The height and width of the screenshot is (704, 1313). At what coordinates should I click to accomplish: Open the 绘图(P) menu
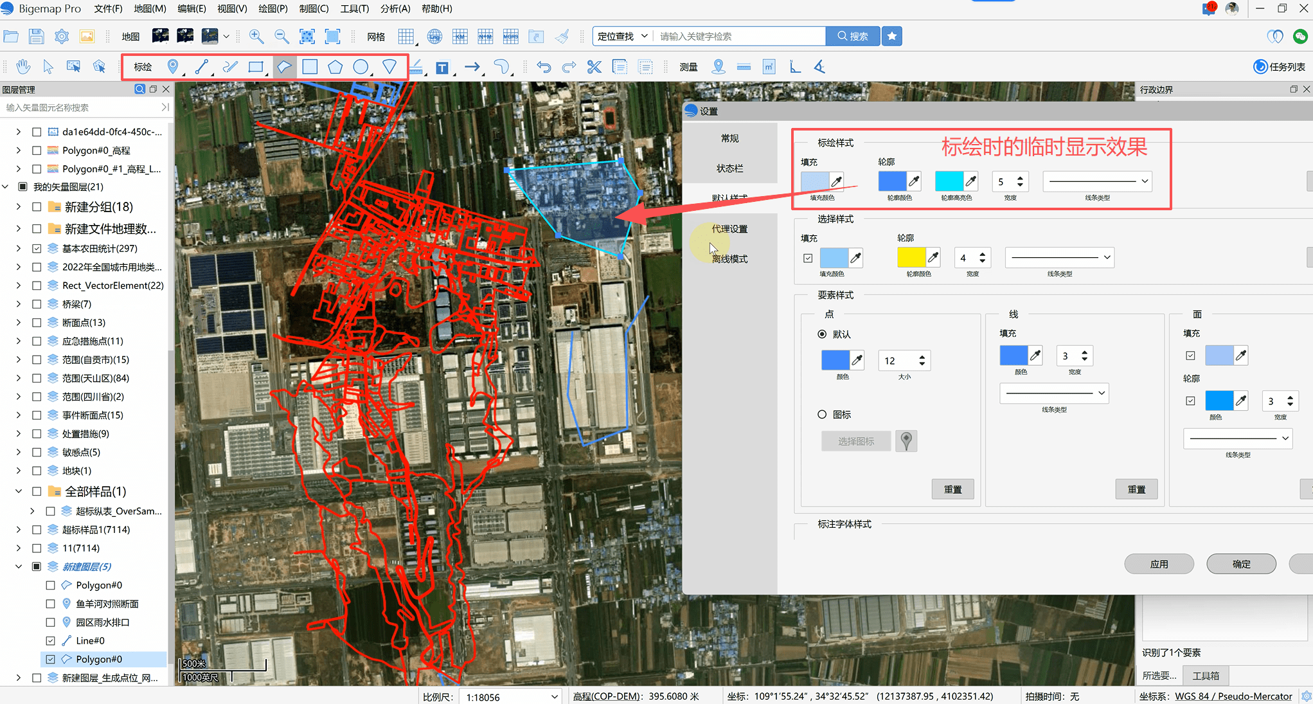pos(273,8)
